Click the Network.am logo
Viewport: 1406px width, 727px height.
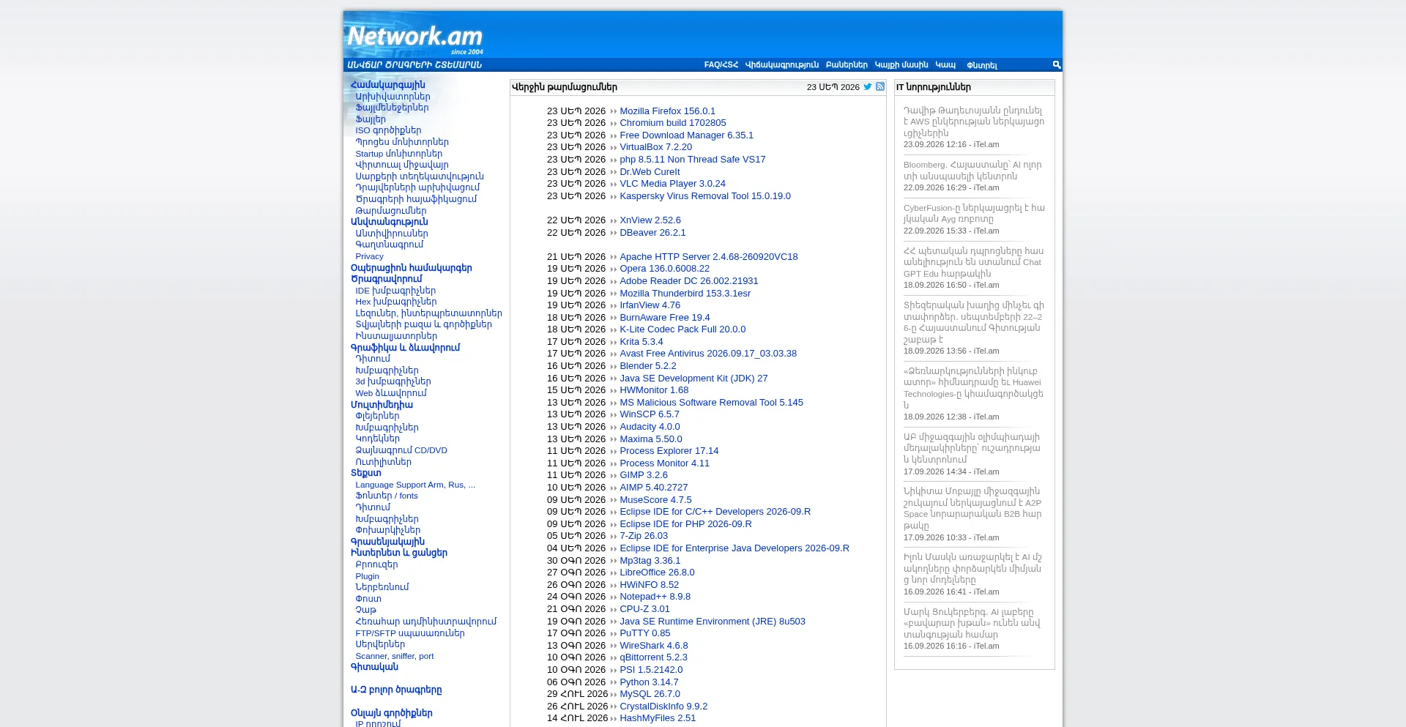(x=415, y=37)
